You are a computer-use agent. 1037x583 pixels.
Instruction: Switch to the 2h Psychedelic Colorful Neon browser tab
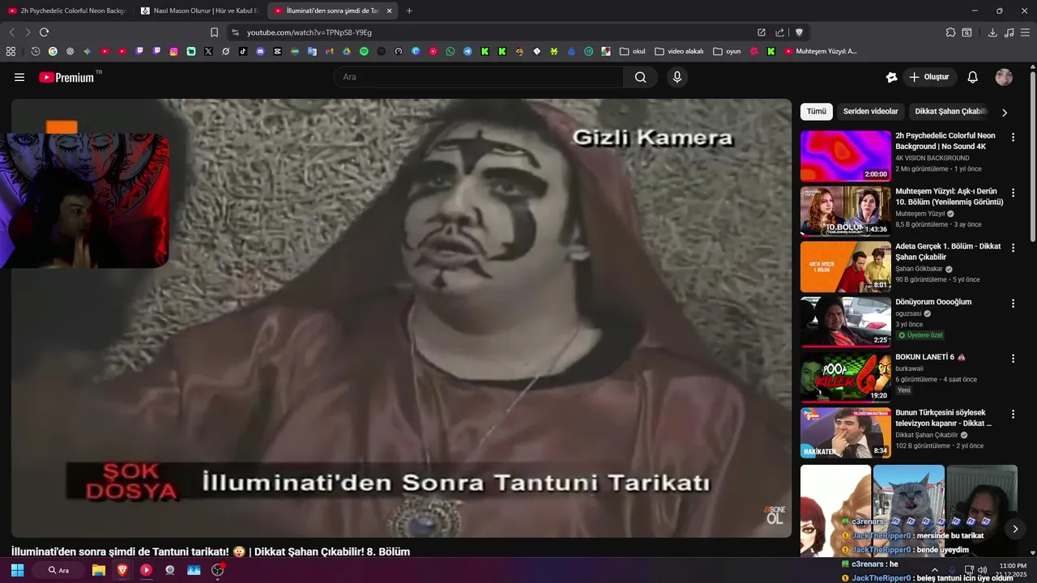66,11
